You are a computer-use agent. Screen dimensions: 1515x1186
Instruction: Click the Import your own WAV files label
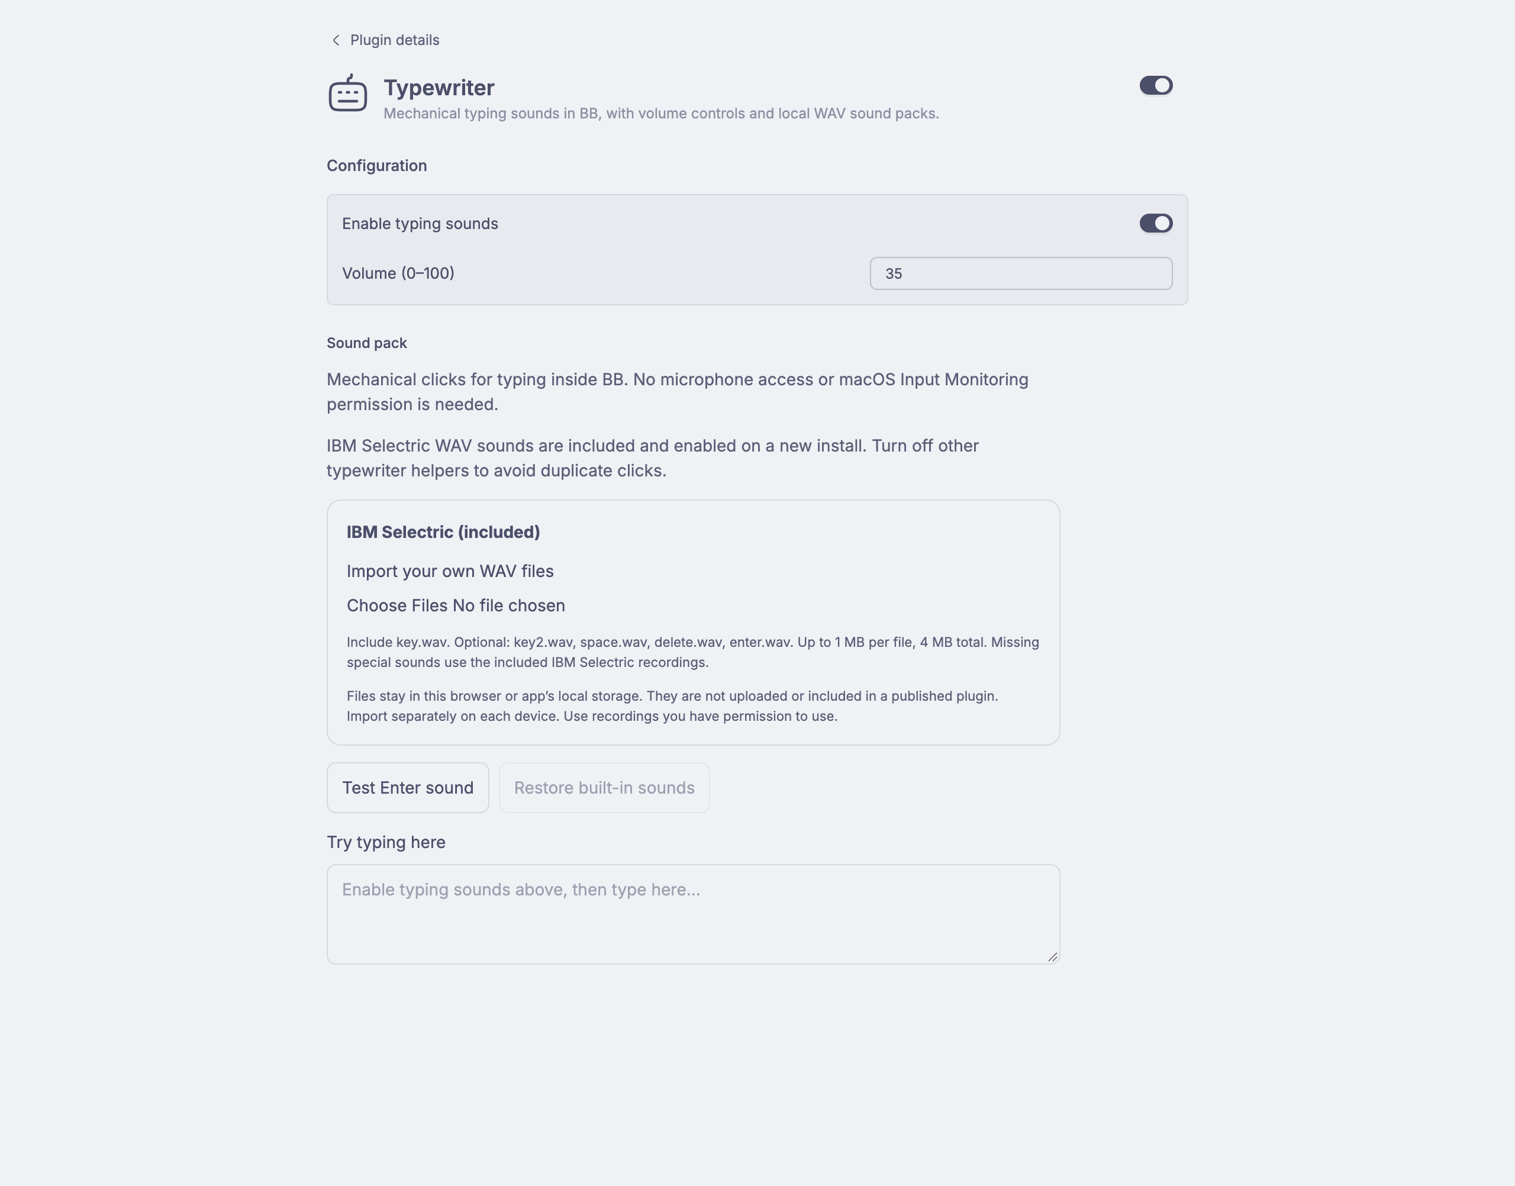pyautogui.click(x=450, y=571)
